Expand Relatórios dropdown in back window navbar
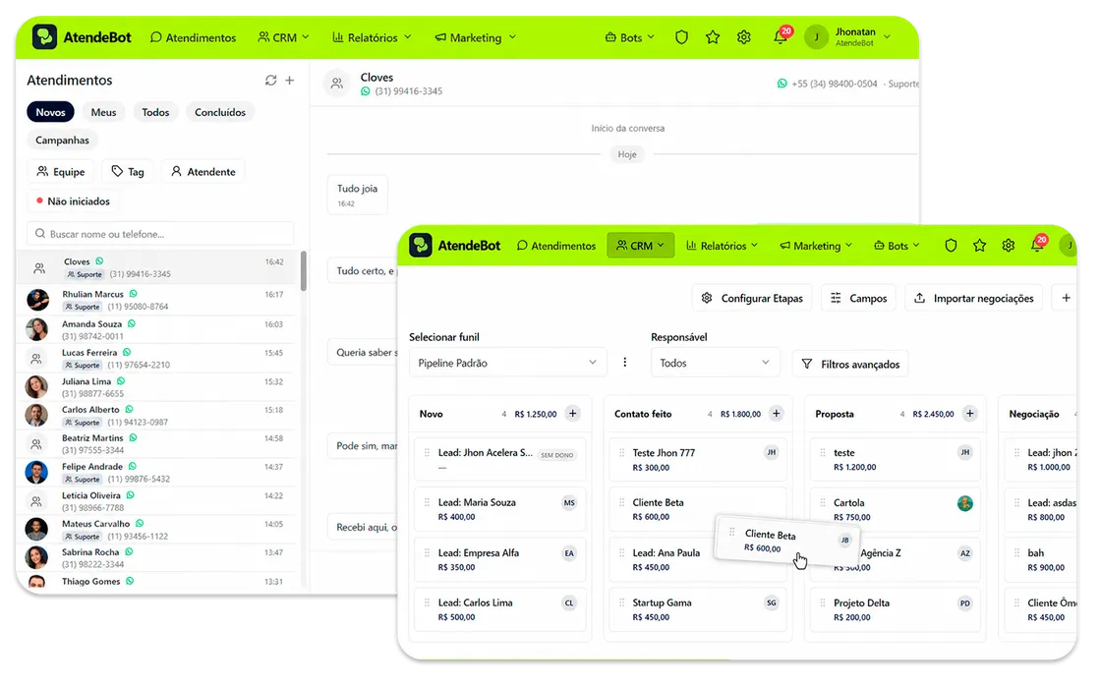Screen dimensions: 1101x687 [372, 37]
